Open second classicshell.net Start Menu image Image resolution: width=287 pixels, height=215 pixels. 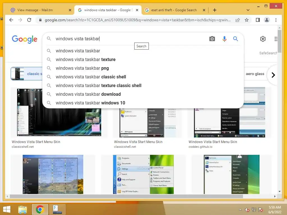pyautogui.click(x=147, y=123)
